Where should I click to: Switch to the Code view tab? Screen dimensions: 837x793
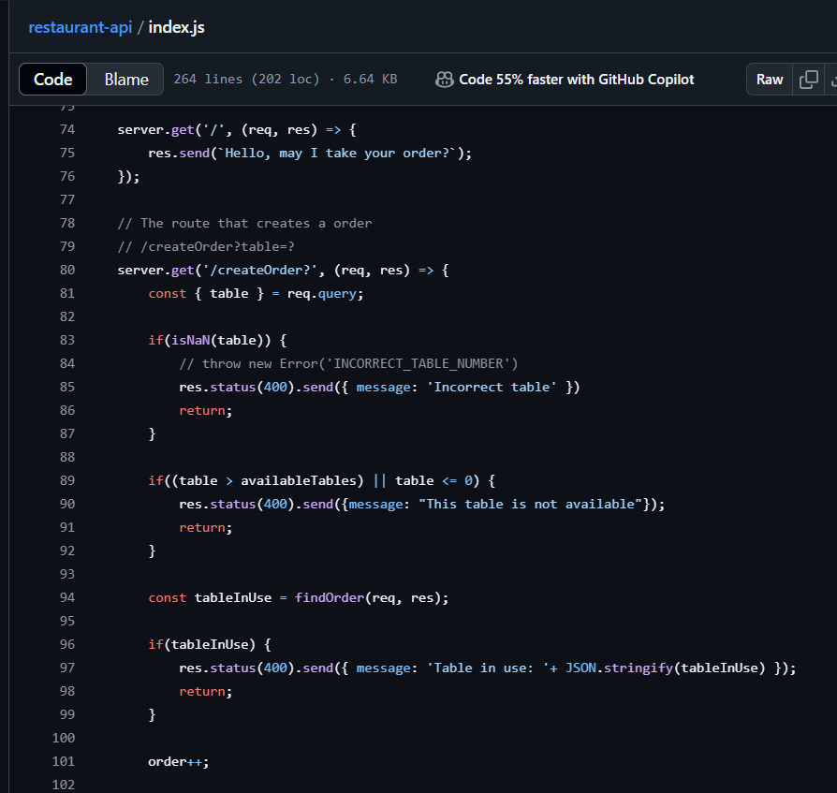tap(52, 79)
